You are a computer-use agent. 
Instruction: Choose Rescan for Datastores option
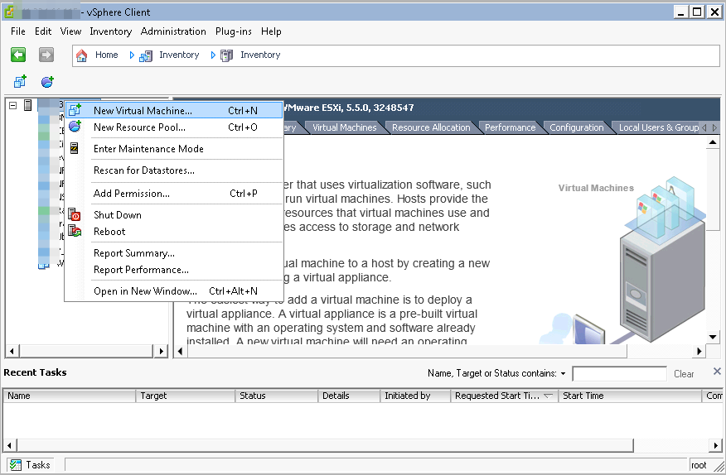pos(144,170)
